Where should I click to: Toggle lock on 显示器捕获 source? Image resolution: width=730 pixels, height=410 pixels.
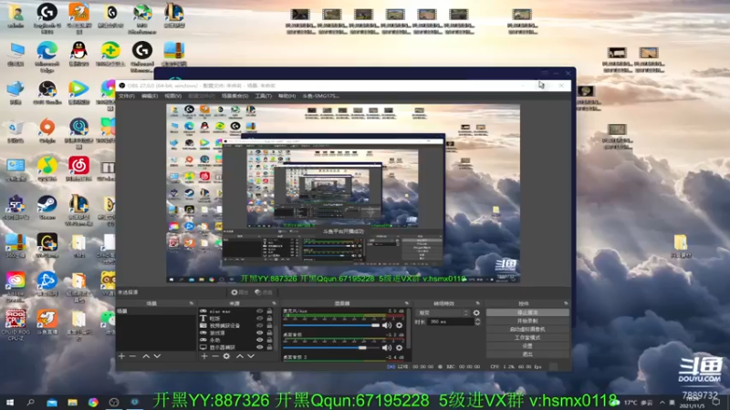click(x=269, y=347)
